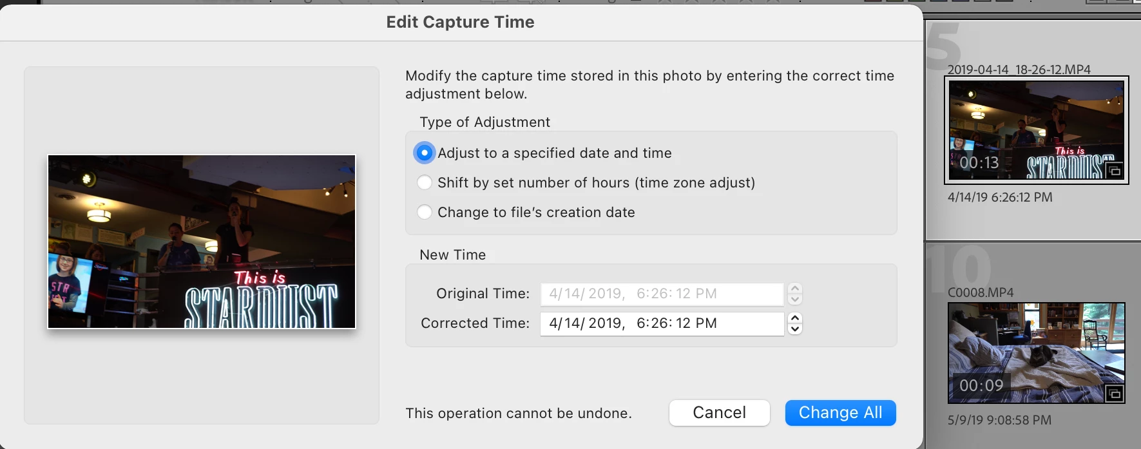The image size is (1141, 449).
Task: Click the 00:09 duration label on C0008.MP4
Action: [981, 386]
